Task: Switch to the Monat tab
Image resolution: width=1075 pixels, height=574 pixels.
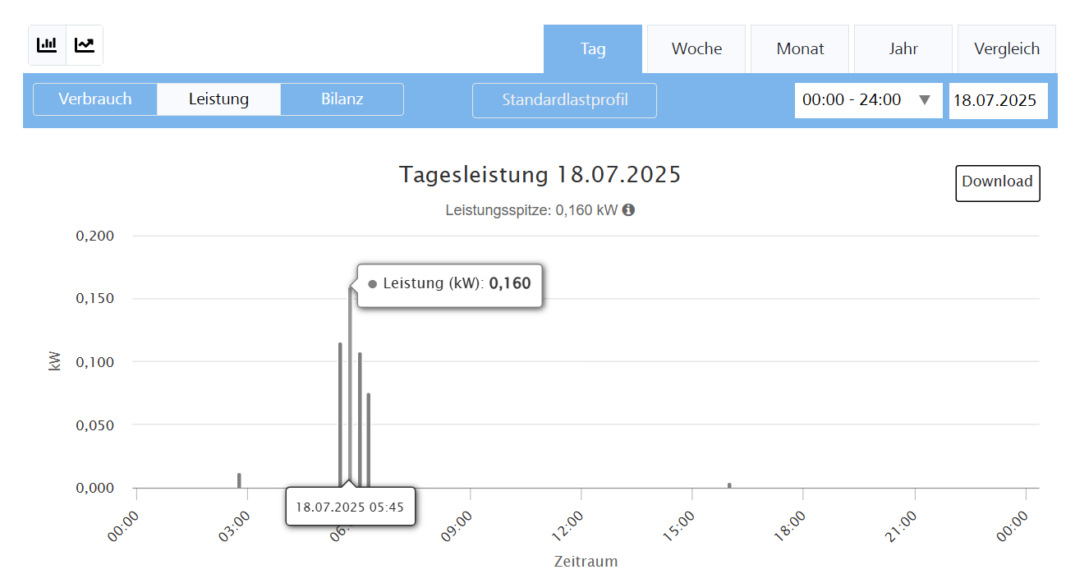Action: point(800,49)
